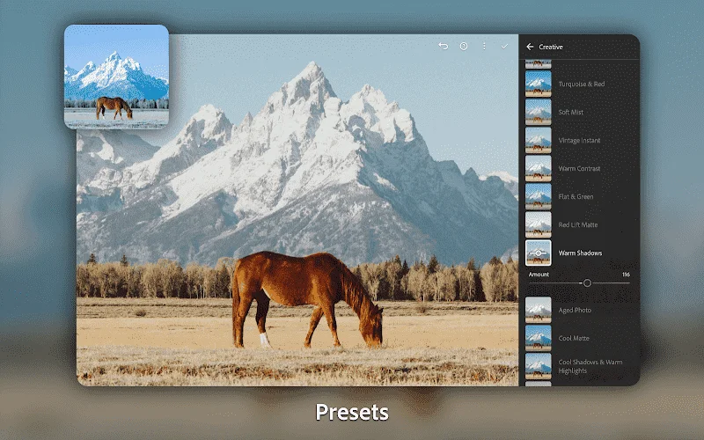Choose the Flat & Green preset thumbnail
Image resolution: width=704 pixels, height=440 pixels.
539,196
